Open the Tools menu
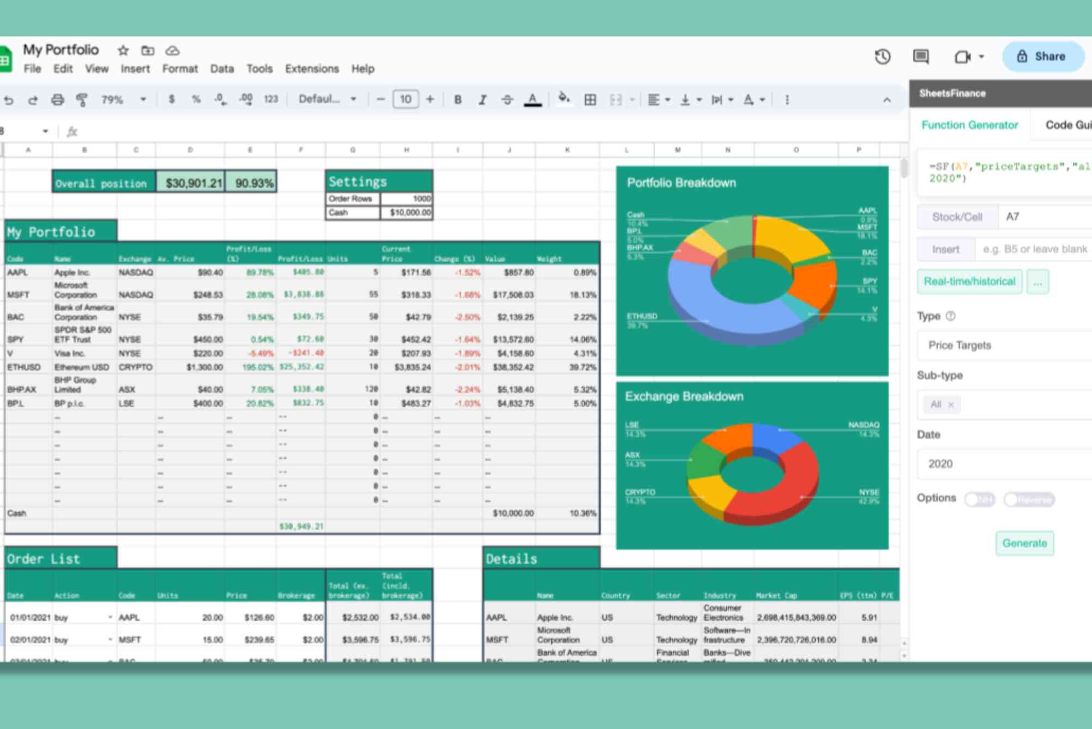1092x729 pixels. tap(259, 69)
